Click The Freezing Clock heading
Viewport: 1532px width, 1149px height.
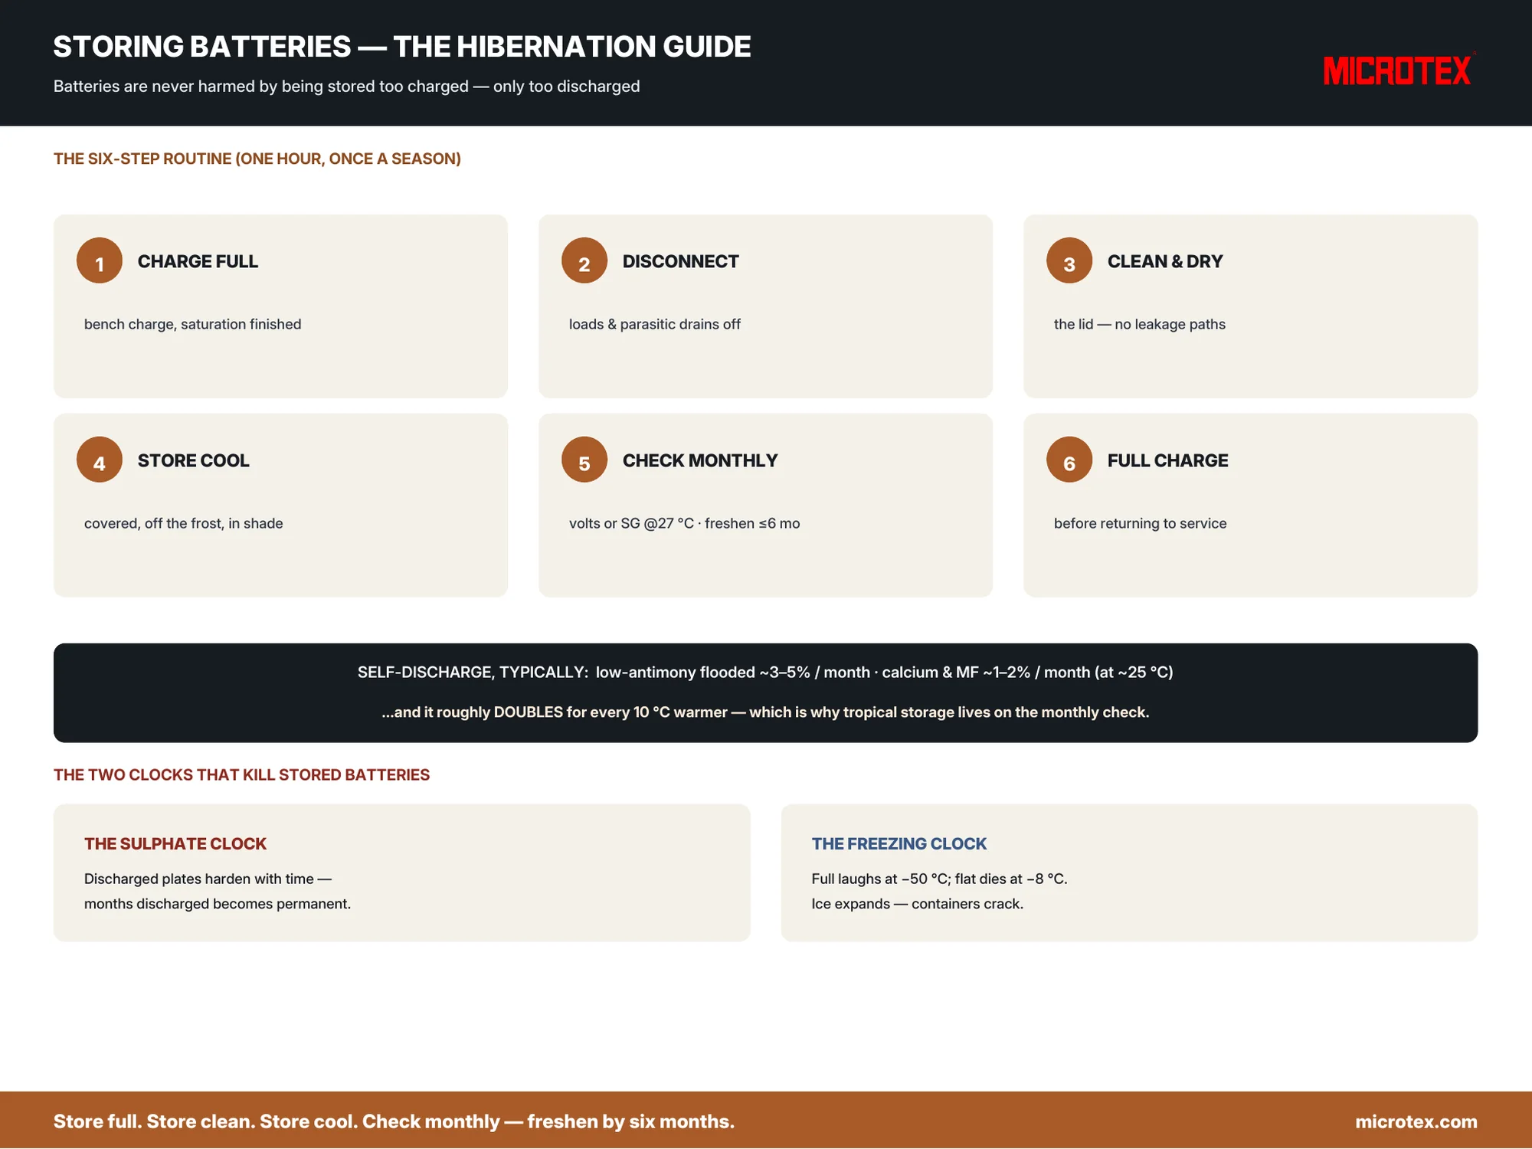tap(899, 843)
